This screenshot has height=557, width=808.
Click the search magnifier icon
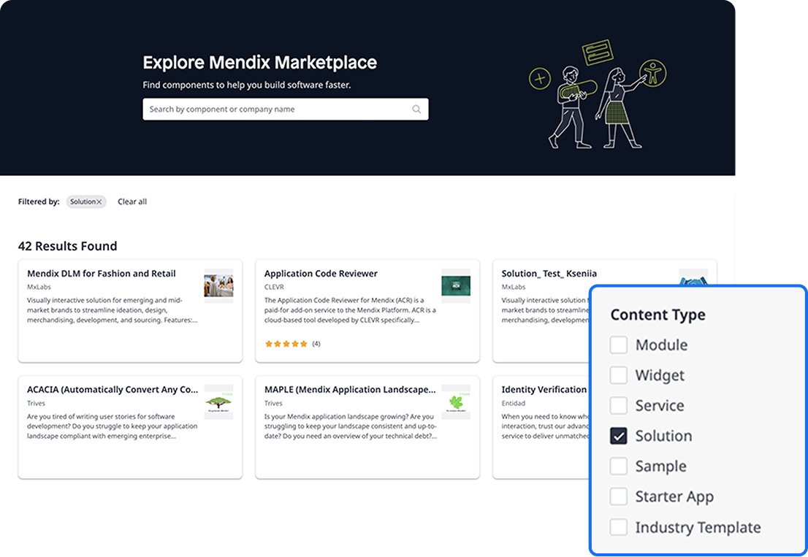(416, 110)
